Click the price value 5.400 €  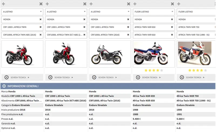pyautogui.click(x=137, y=119)
